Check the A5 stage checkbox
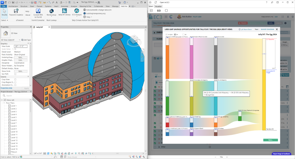This screenshot has height=159, width=295. (183, 35)
